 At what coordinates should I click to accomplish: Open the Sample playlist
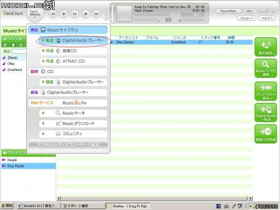click(28, 160)
